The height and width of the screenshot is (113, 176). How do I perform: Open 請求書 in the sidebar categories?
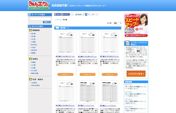tap(33, 34)
